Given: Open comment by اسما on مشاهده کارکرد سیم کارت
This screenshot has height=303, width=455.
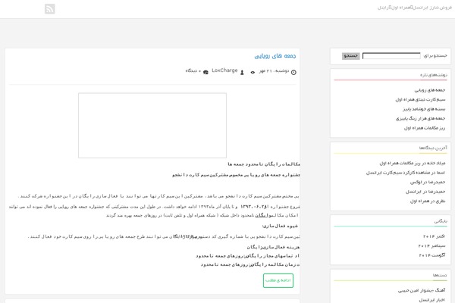Looking at the screenshot, I should tap(406, 173).
